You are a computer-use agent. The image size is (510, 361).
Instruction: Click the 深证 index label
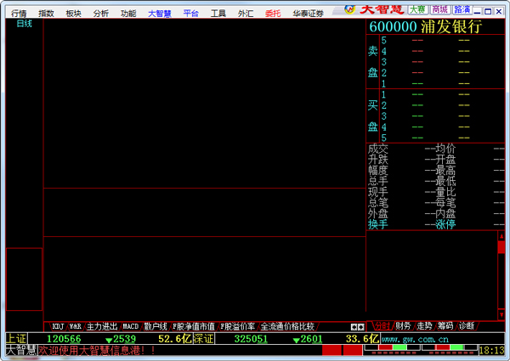tap(204, 339)
